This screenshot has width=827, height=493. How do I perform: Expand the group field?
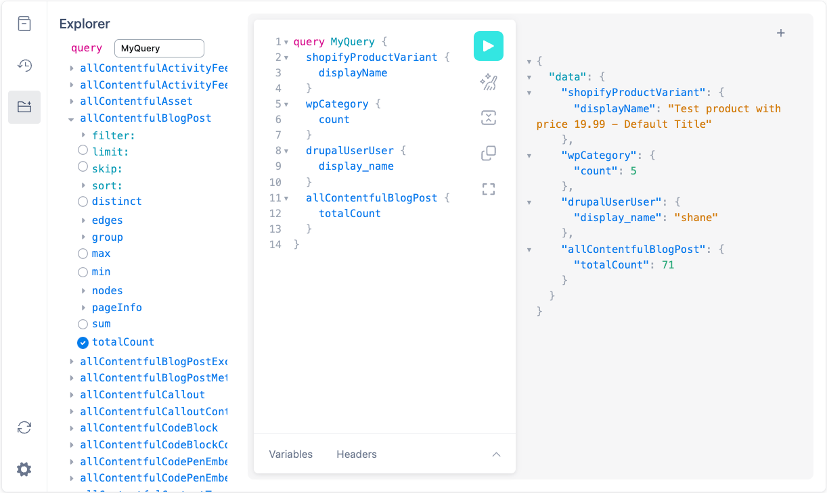tap(83, 237)
